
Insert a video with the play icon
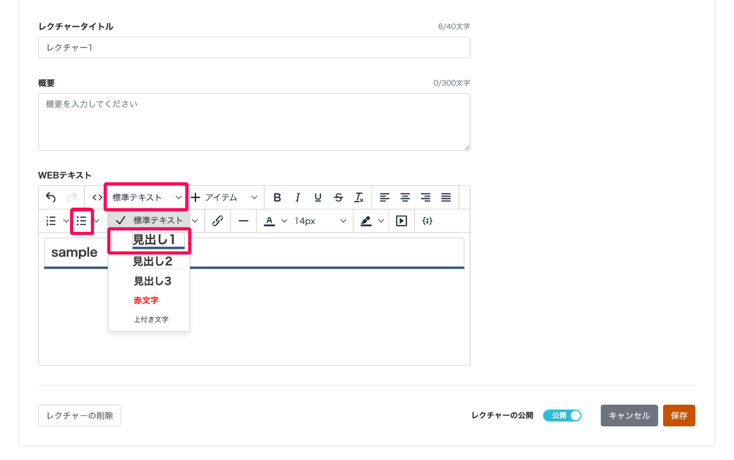click(x=401, y=221)
